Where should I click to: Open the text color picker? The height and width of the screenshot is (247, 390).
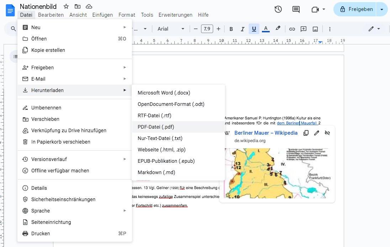click(x=266, y=29)
